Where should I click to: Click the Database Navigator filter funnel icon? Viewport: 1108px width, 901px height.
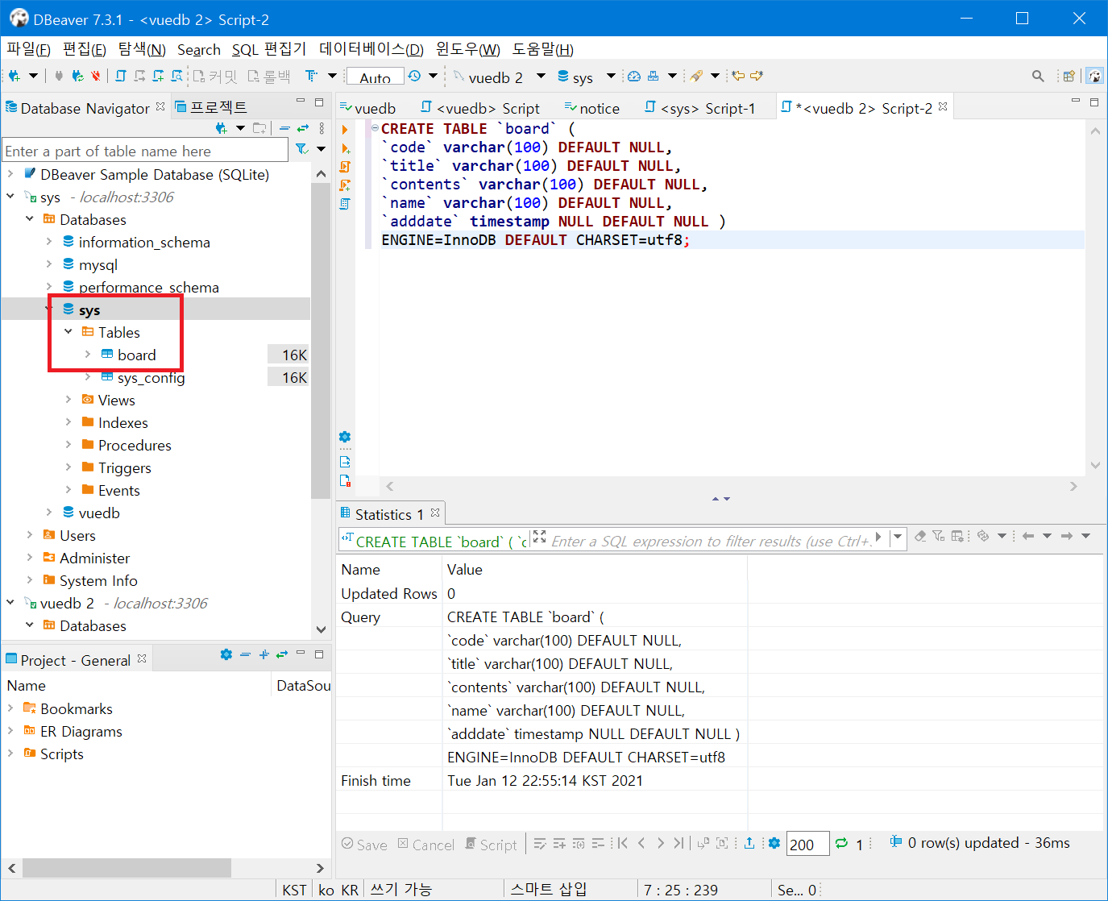point(301,149)
